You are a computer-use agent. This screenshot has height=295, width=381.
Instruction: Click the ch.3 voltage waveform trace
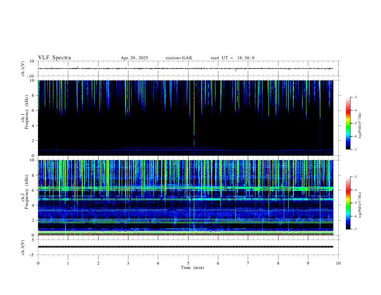point(186,247)
